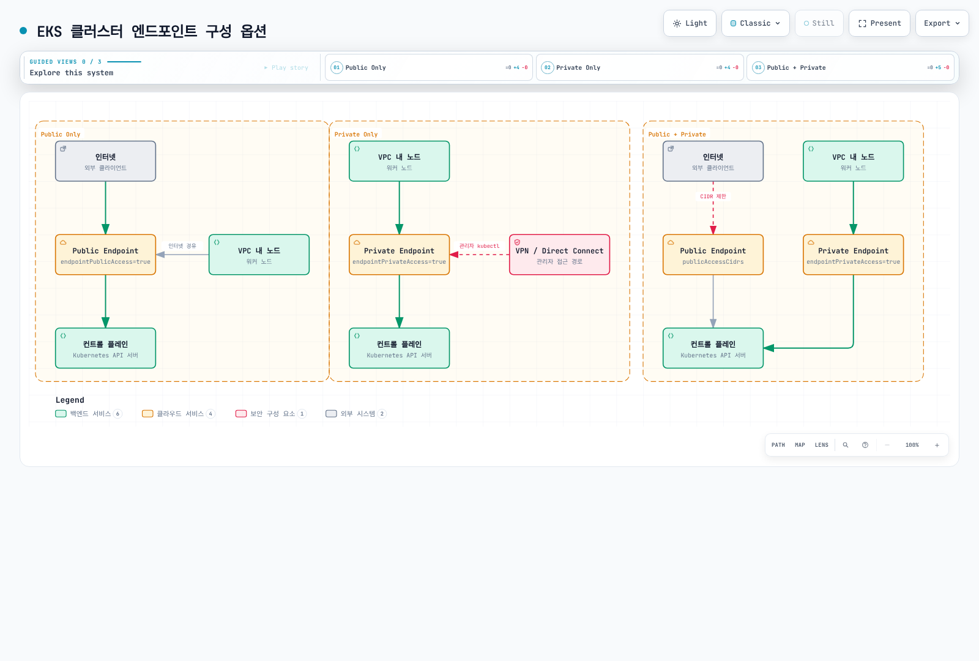Toggle 백엔드 서비스 legend green swatch

pyautogui.click(x=61, y=414)
